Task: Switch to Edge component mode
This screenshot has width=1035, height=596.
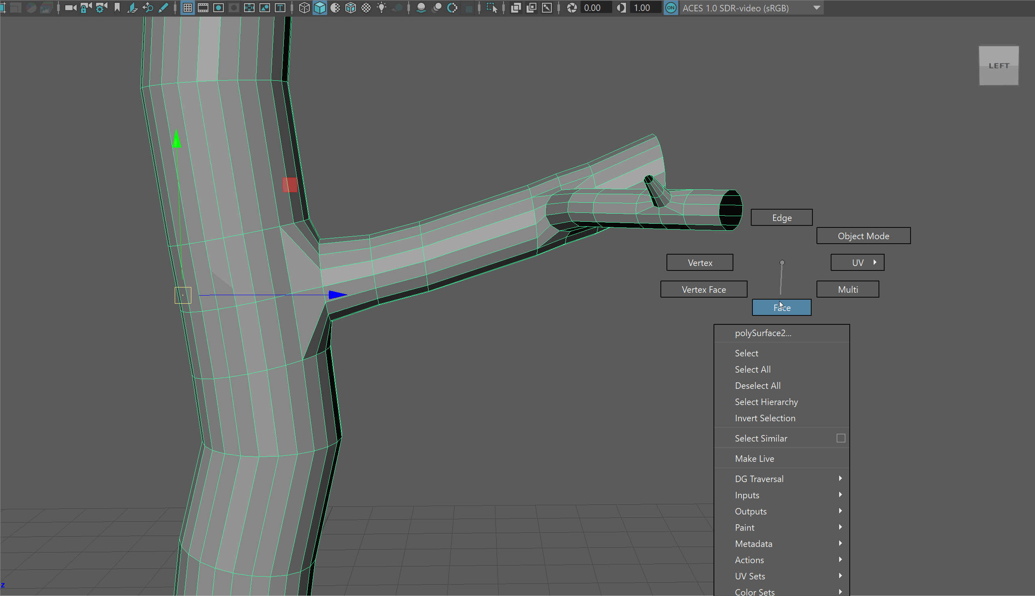Action: [x=781, y=217]
